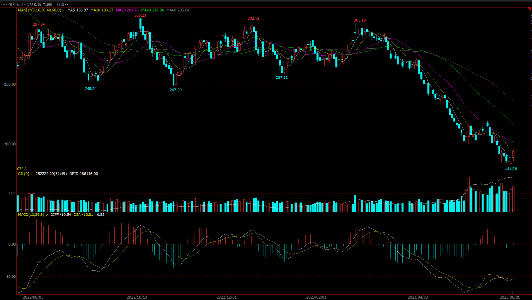Click the 301.18 high price label
The height and width of the screenshot is (300, 532).
point(359,20)
